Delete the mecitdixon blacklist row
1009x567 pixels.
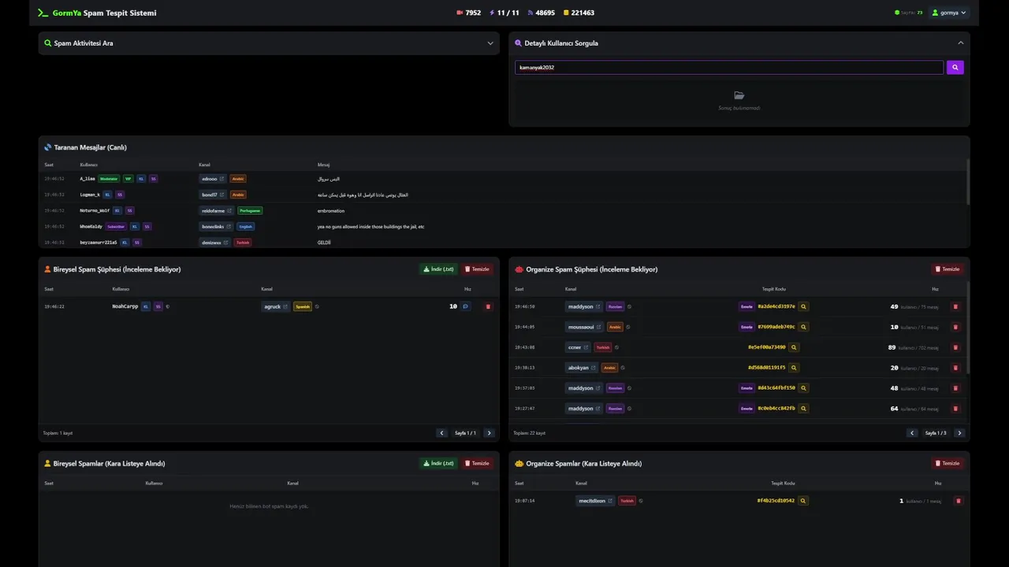pyautogui.click(x=959, y=500)
